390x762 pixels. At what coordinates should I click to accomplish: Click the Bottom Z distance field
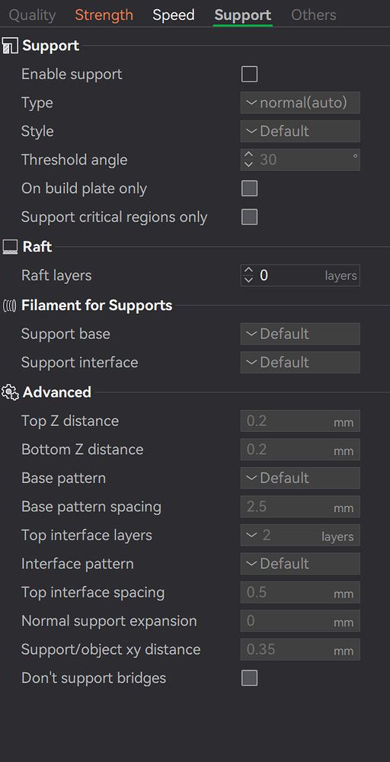coord(300,450)
